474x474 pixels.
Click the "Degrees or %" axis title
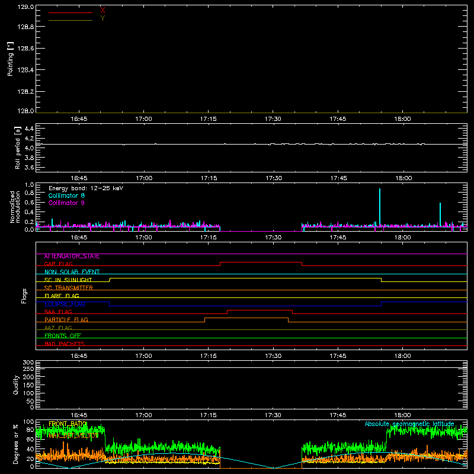[x=15, y=444]
